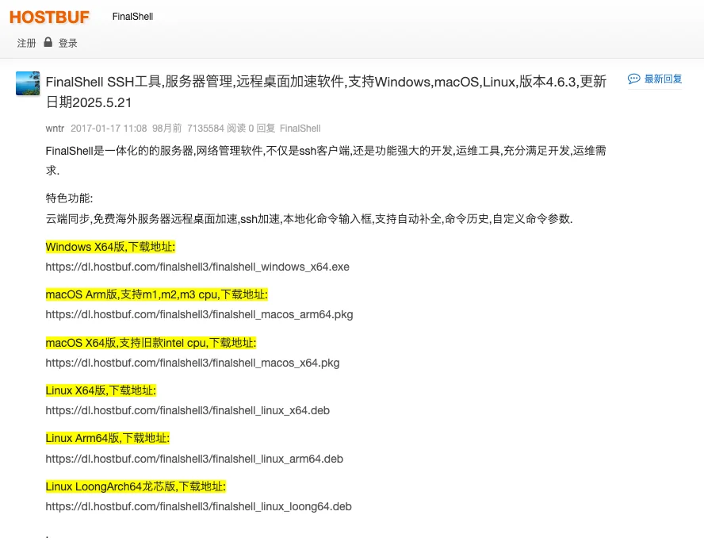Click the 98月前 timestamp text
Screen dimensions: 704x542
(167, 129)
